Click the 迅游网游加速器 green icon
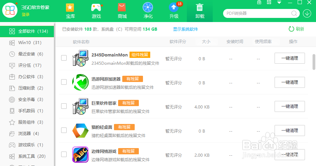The height and width of the screenshot is (166, 316). [80, 82]
